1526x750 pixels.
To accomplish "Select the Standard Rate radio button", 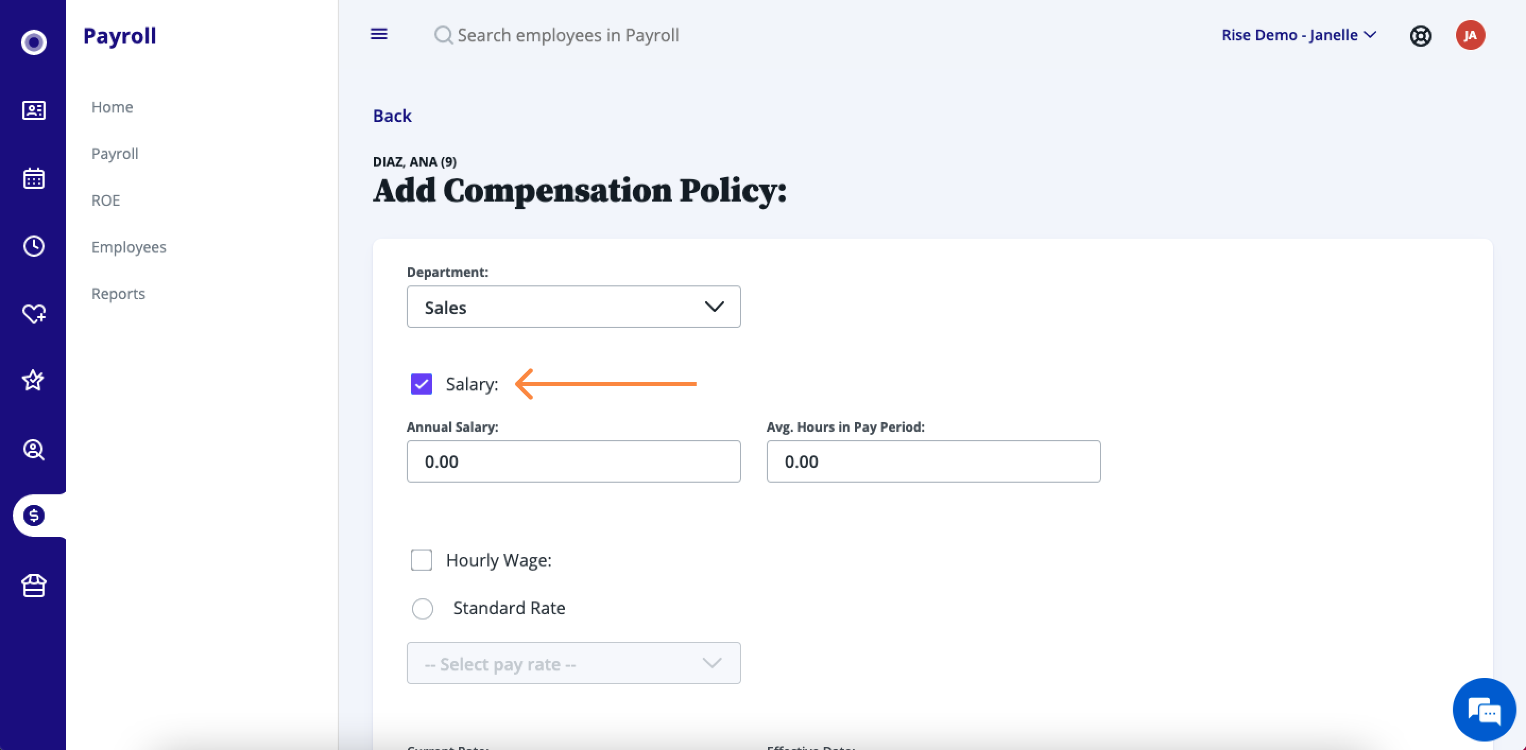I will point(422,608).
